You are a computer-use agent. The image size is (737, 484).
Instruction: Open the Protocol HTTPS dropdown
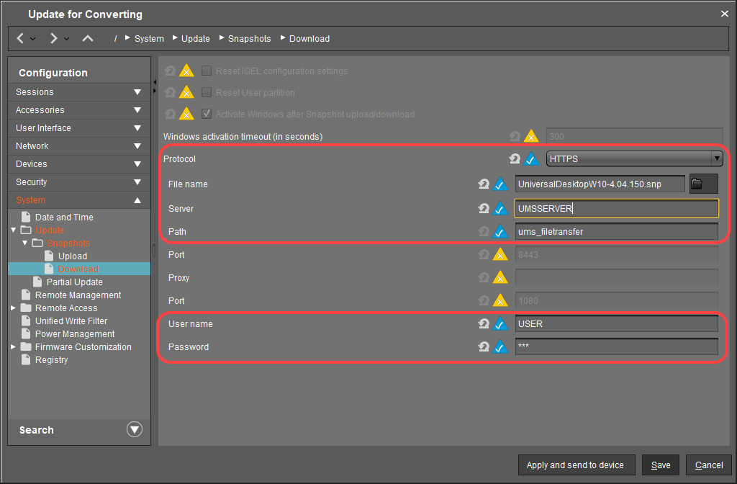(x=634, y=159)
